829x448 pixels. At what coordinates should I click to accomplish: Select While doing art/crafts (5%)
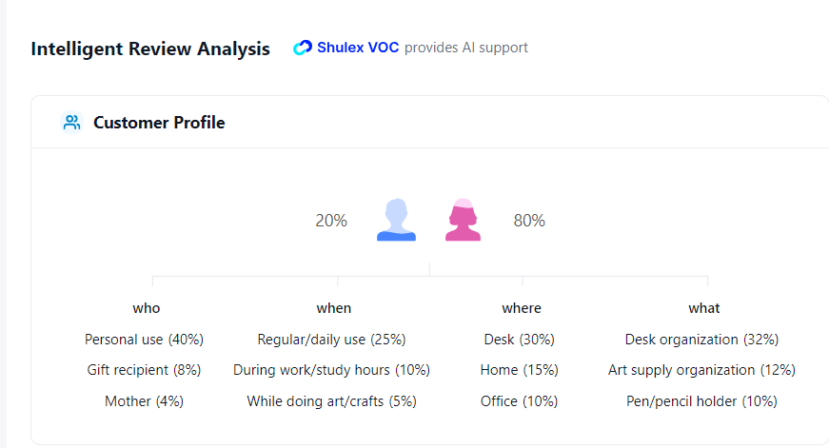click(x=331, y=401)
